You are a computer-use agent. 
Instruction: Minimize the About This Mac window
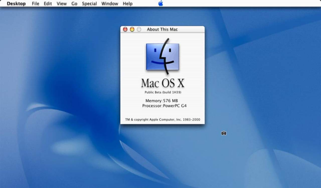tap(132, 29)
